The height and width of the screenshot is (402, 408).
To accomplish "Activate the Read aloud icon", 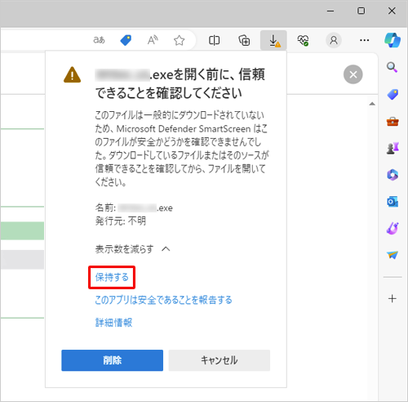I will point(153,40).
